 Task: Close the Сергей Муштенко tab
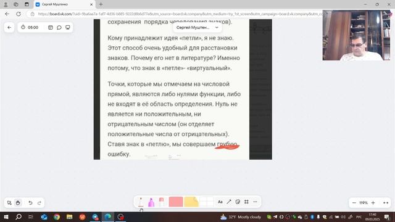point(91,4)
